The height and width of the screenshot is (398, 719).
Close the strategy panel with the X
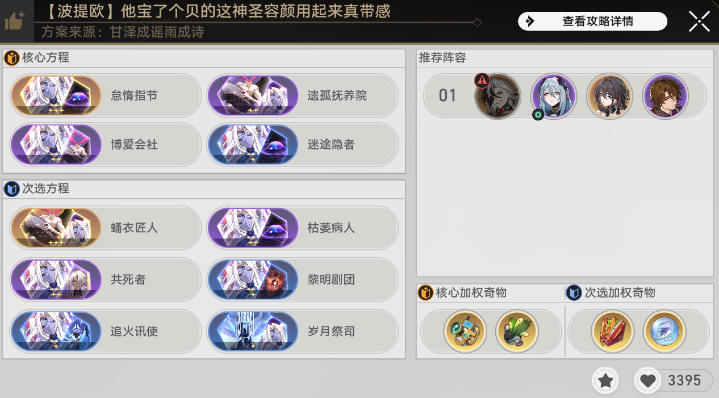699,21
